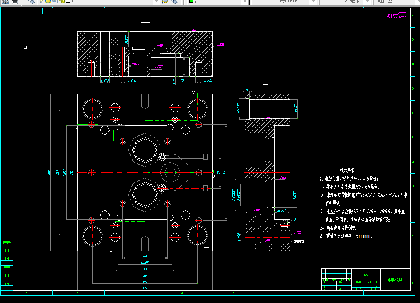Image resolution: width=420 pixels, height=303 pixels.
Task: Expand the linetype dropdown arrow
Action: (x=313, y=2)
